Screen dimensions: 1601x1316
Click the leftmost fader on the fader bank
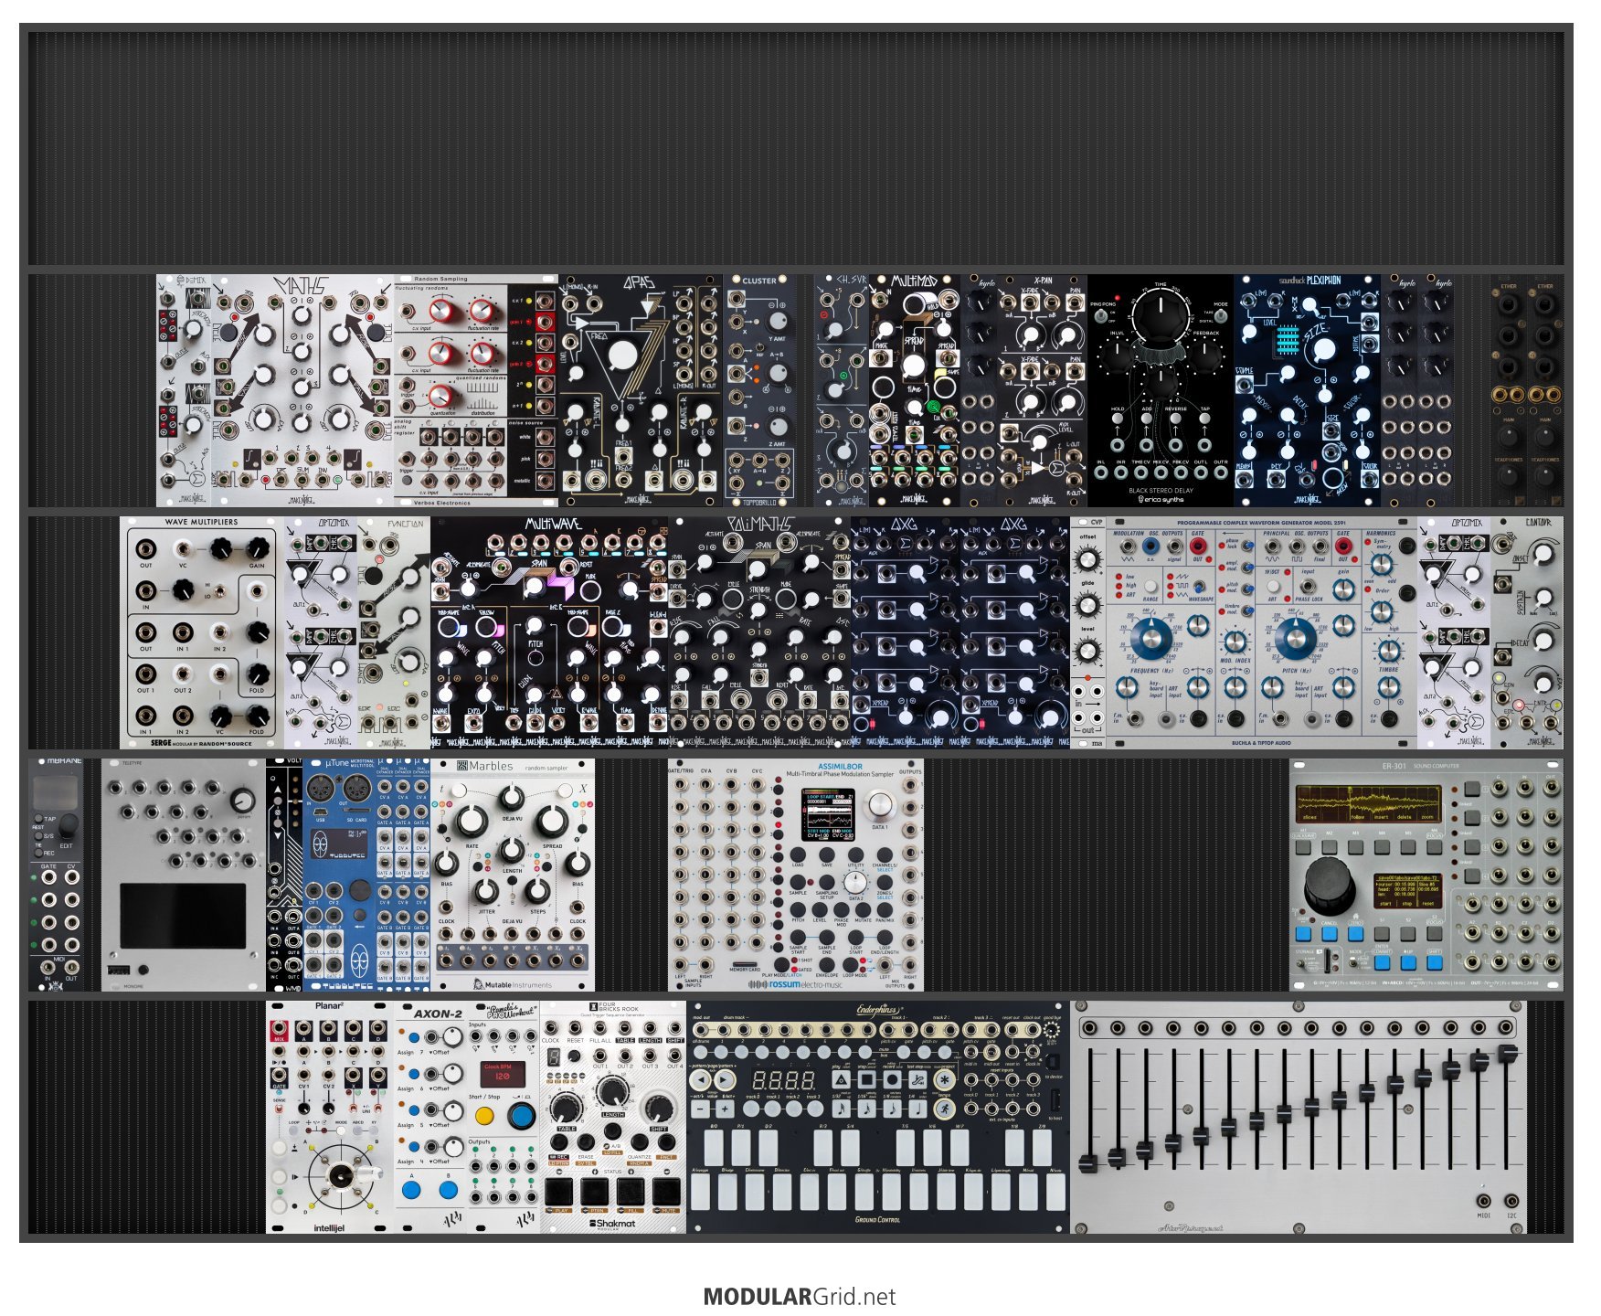click(x=1087, y=1162)
